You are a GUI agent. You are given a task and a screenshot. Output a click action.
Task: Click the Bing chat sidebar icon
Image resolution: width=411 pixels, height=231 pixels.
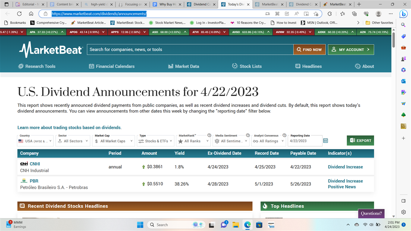pyautogui.click(x=404, y=14)
